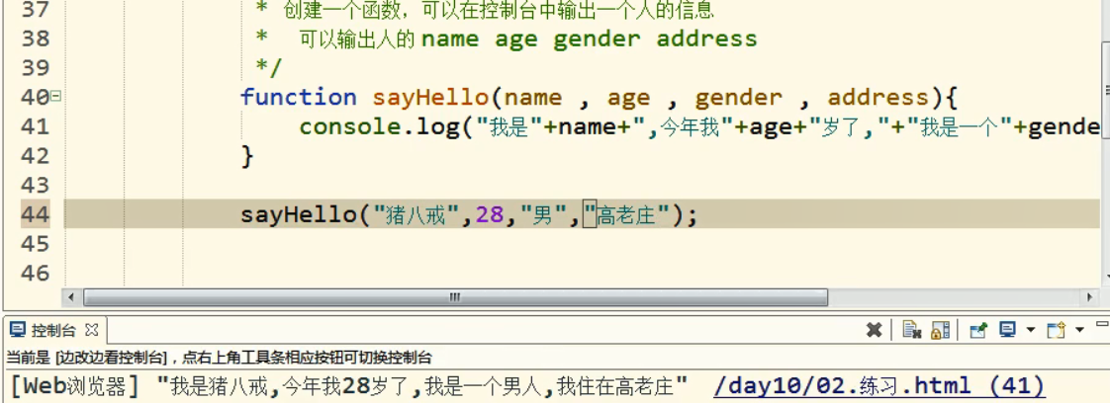
Task: Open the dropdown arrow beside the new console icon
Action: tap(1079, 330)
